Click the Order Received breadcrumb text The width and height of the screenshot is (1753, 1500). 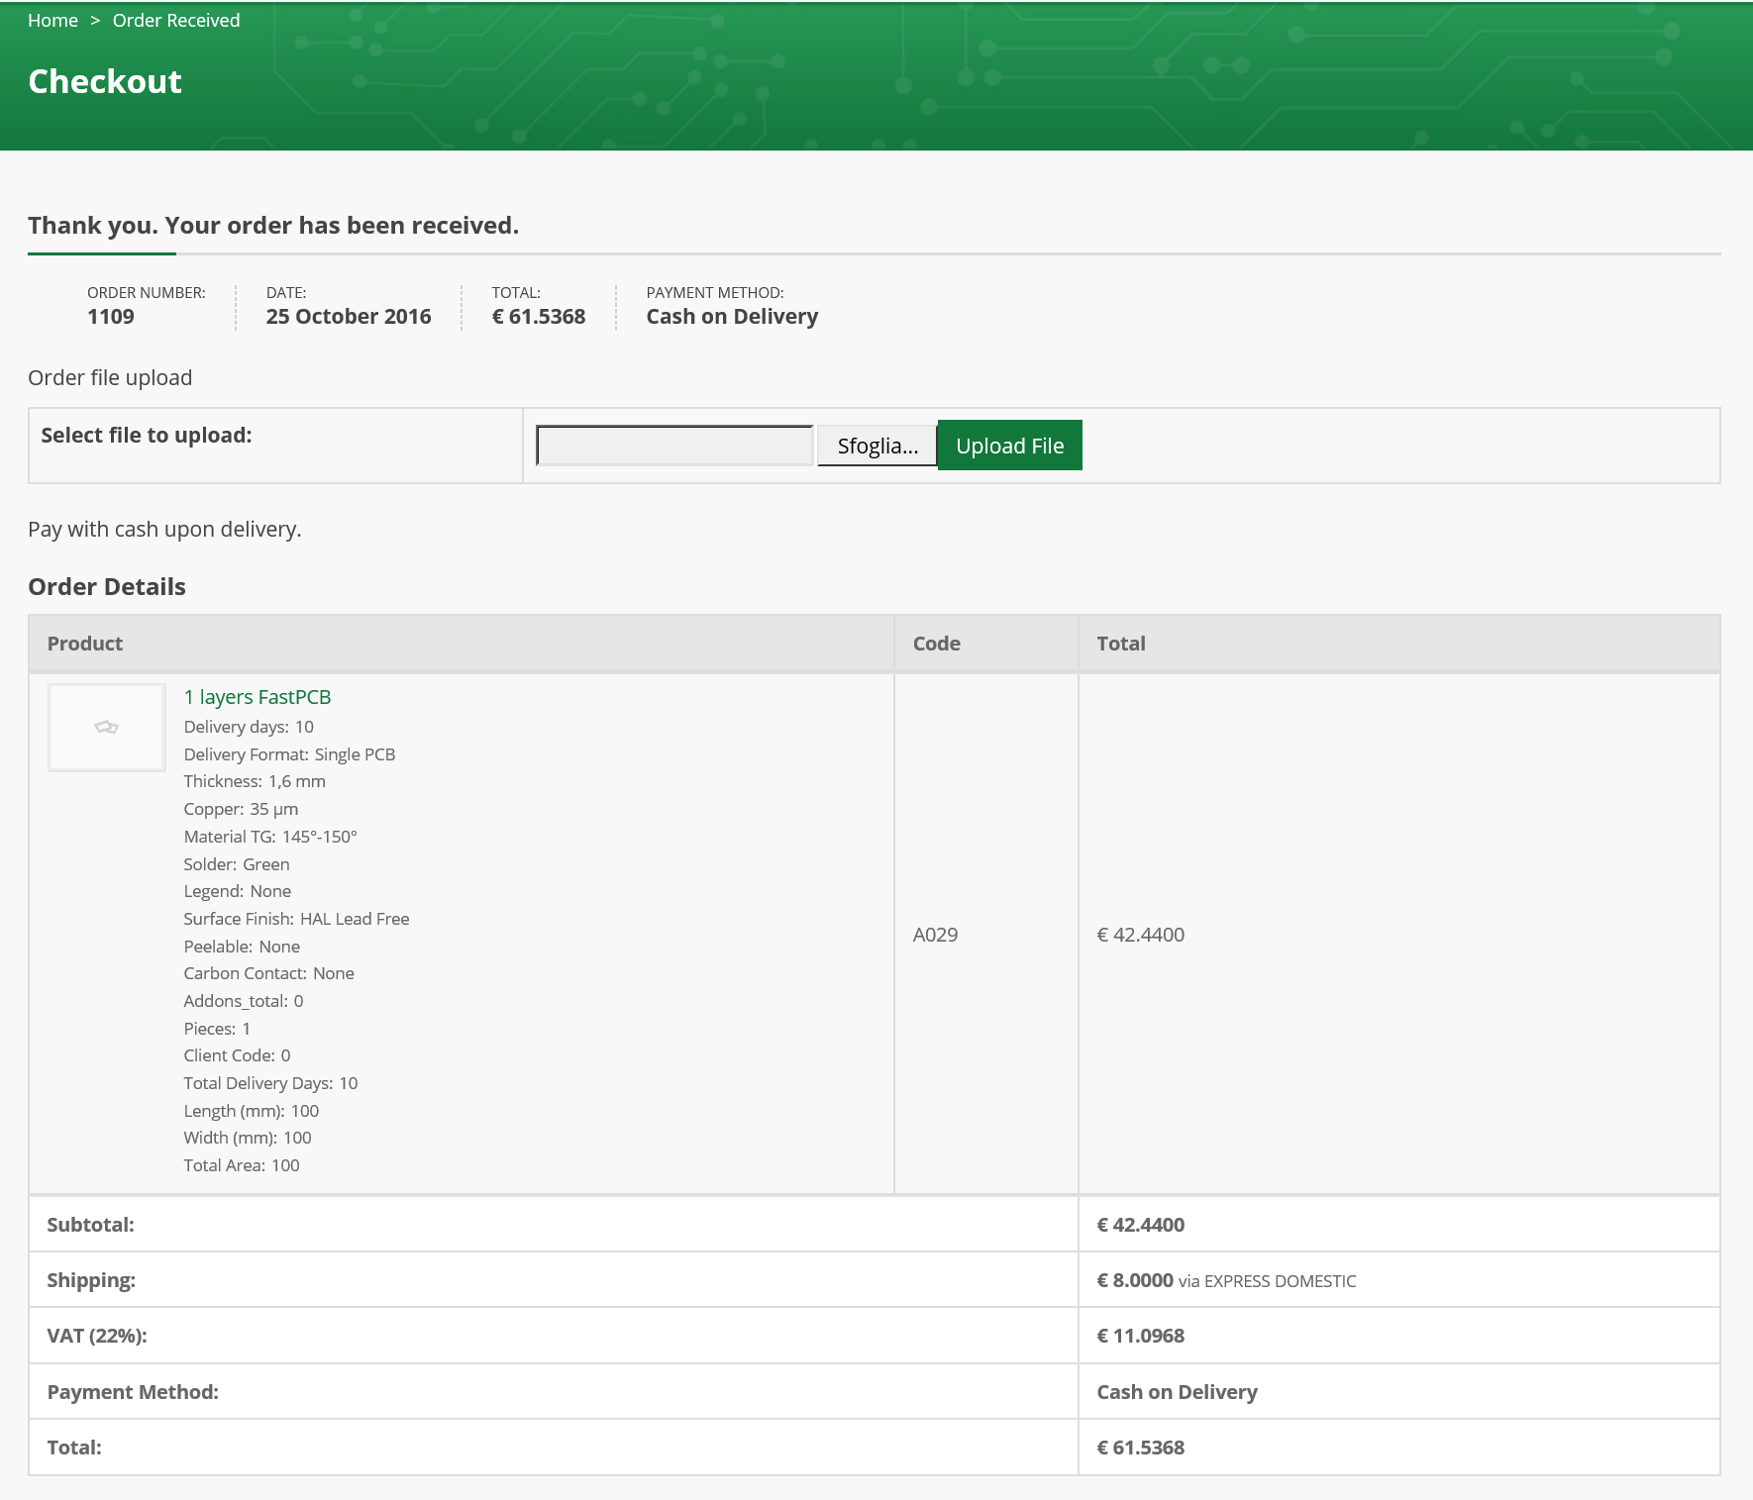pos(176,20)
